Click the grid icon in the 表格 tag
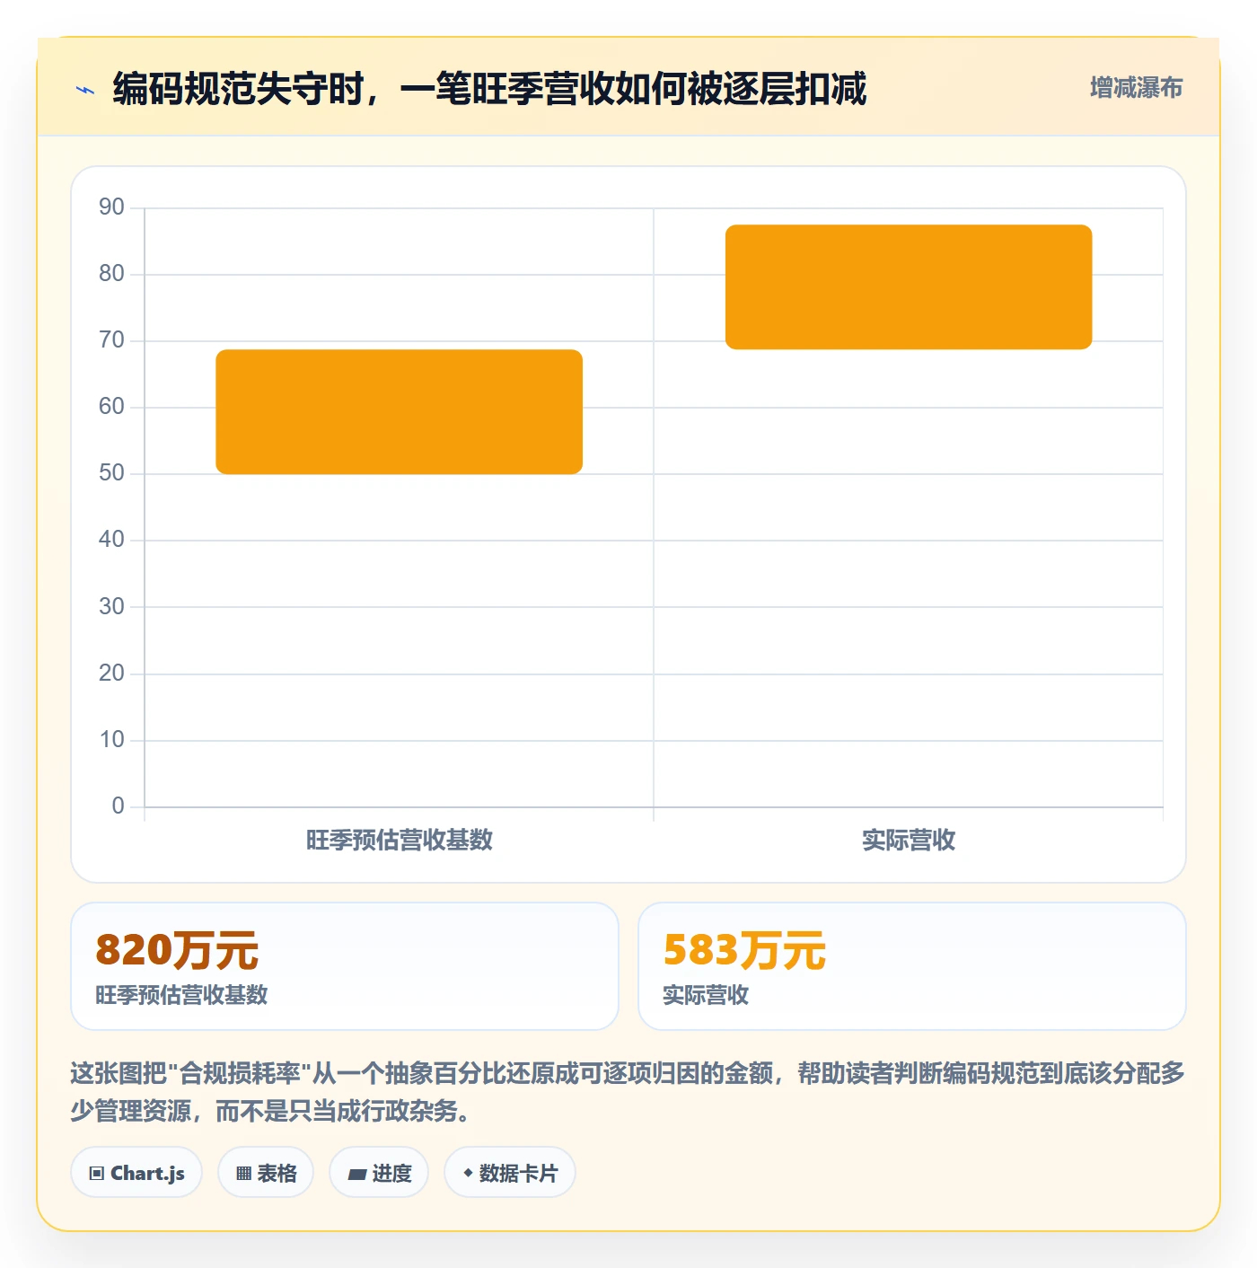The height and width of the screenshot is (1268, 1257). pos(243,1173)
